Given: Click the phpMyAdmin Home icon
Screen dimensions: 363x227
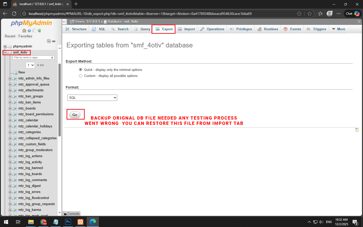Looking at the screenshot, I should pyautogui.click(x=24, y=31).
